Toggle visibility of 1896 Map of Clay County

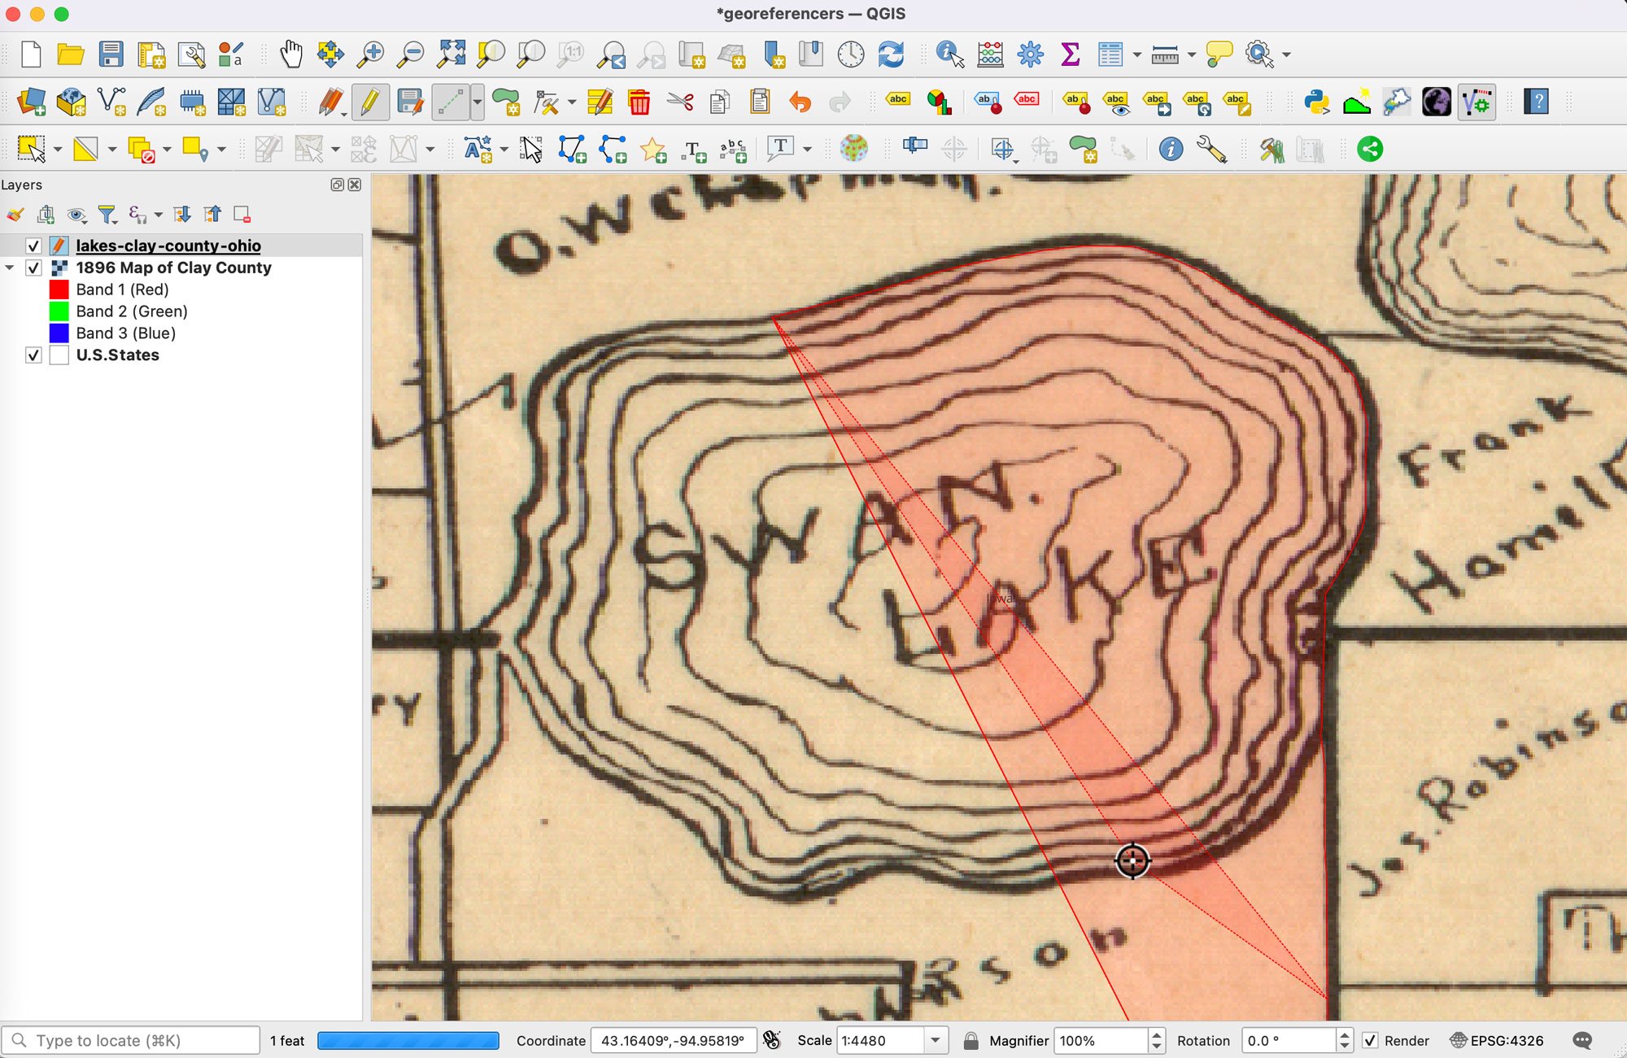[x=32, y=268]
